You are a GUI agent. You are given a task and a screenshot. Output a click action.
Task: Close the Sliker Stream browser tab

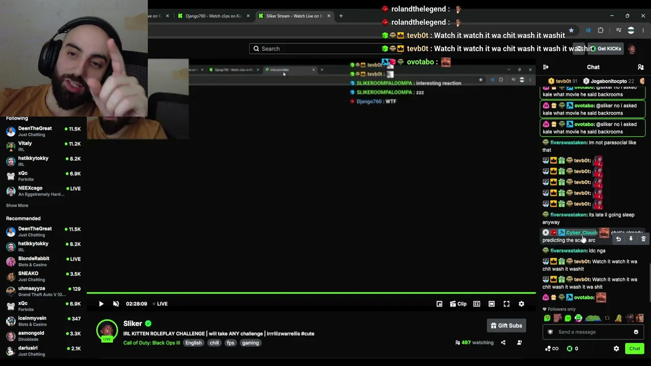(x=329, y=16)
